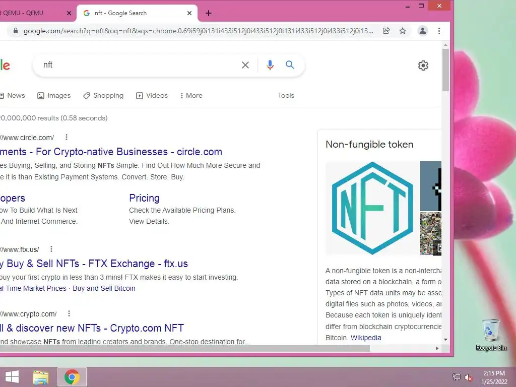Viewport: 516px width, 387px height.
Task: Open the Windows Start button
Action: click(12, 377)
